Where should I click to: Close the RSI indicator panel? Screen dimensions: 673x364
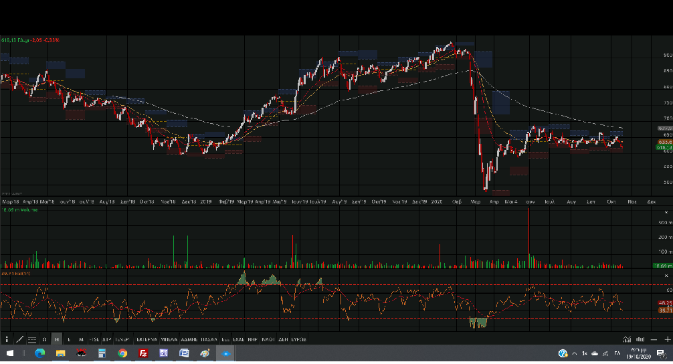(x=666, y=275)
